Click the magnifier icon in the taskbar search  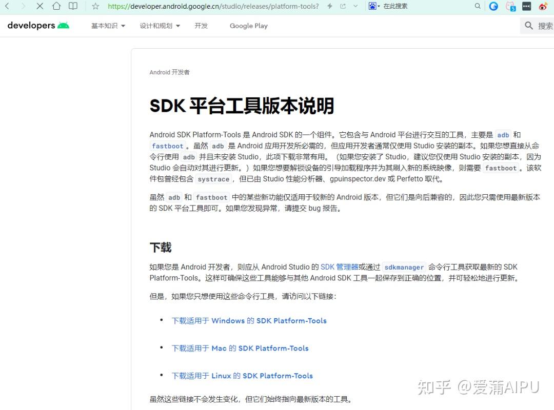pyautogui.click(x=478, y=6)
